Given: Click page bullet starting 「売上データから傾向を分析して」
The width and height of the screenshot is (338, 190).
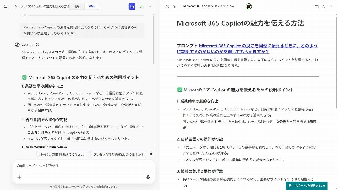Looking at the screenshot, I should [249, 150].
